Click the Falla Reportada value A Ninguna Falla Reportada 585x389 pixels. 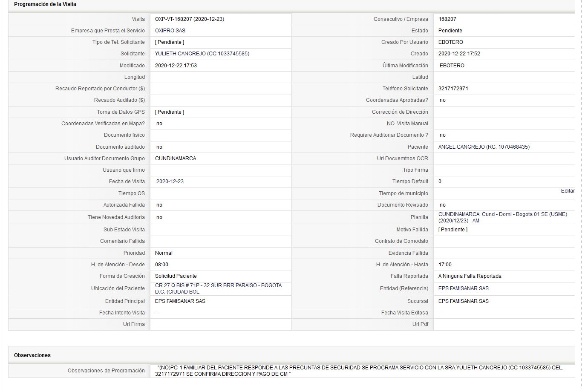tap(470, 276)
